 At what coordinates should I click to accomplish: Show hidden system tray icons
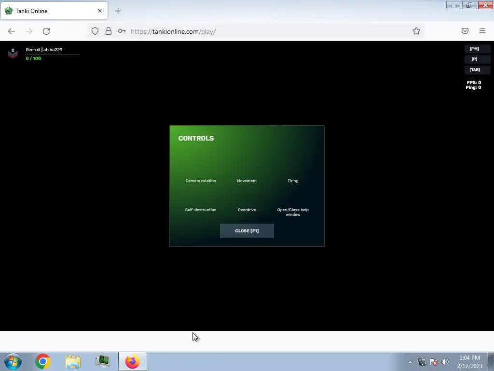(410, 362)
